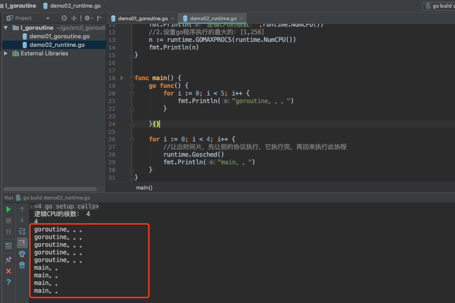This screenshot has height=303, width=455.
Task: Click the green run gutter arrow beside func main
Action: 122,78
